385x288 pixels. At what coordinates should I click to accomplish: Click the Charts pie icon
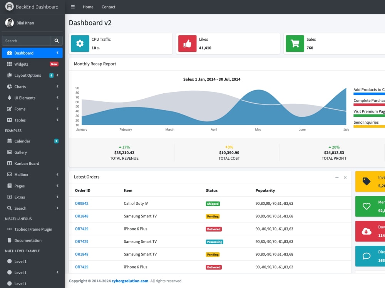click(x=9, y=86)
